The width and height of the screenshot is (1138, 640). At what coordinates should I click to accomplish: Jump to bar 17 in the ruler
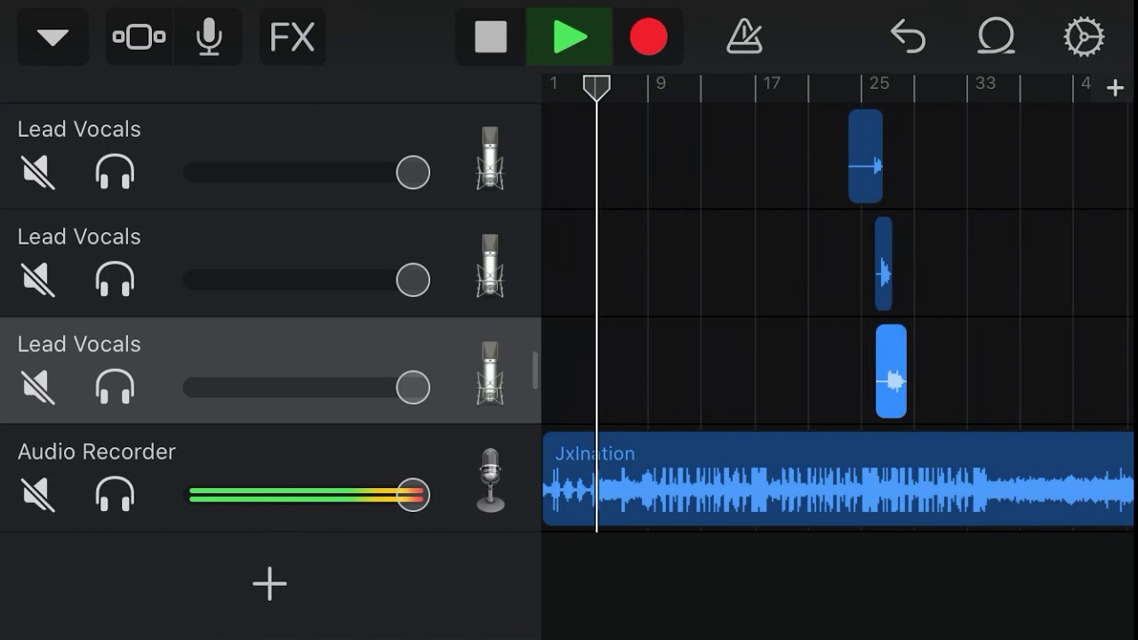[772, 84]
